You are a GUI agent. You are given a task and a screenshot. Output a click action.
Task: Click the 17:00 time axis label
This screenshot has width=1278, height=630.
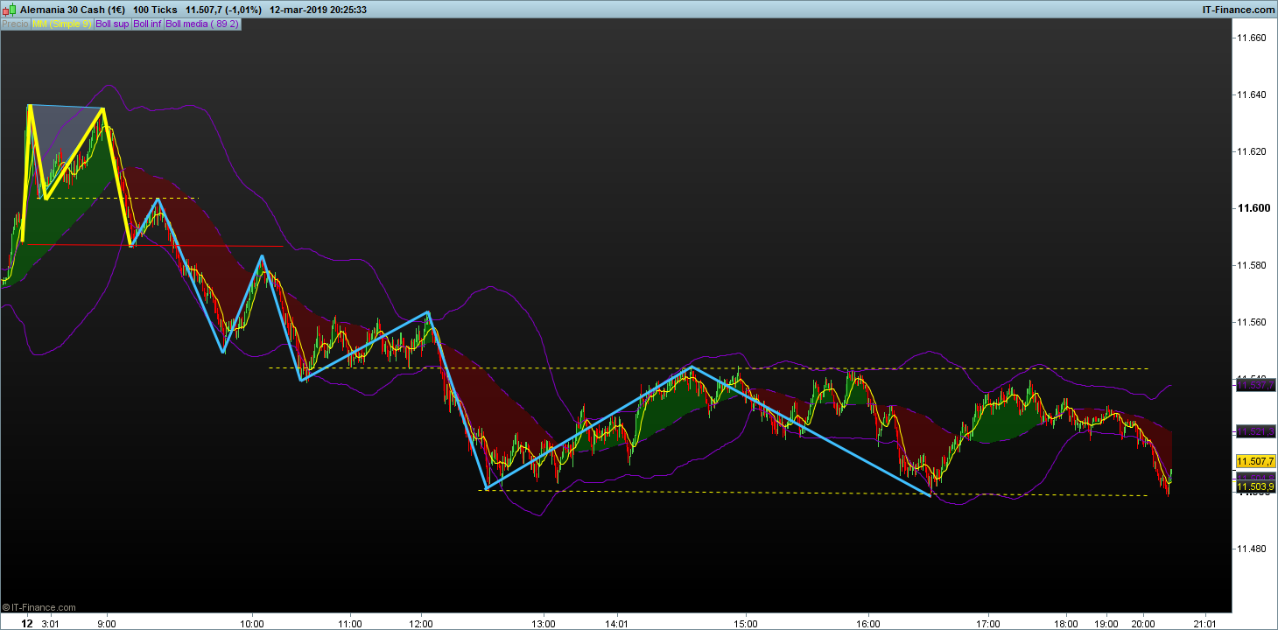click(x=988, y=624)
